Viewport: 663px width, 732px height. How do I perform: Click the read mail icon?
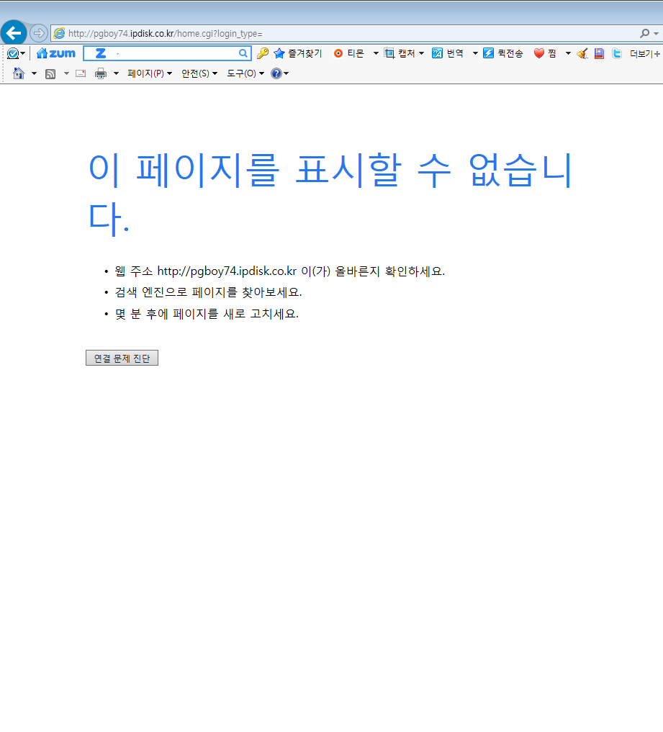tap(81, 73)
